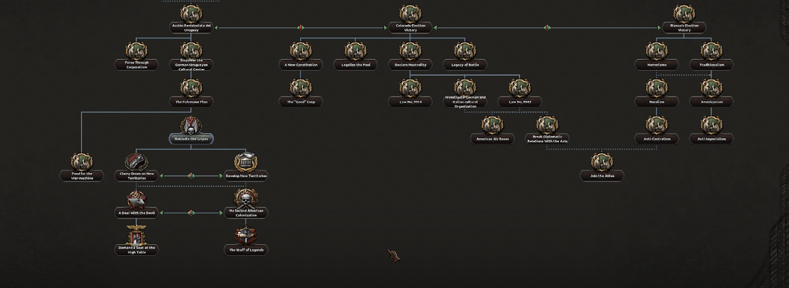Click the A New Constitution focus label

point(301,65)
